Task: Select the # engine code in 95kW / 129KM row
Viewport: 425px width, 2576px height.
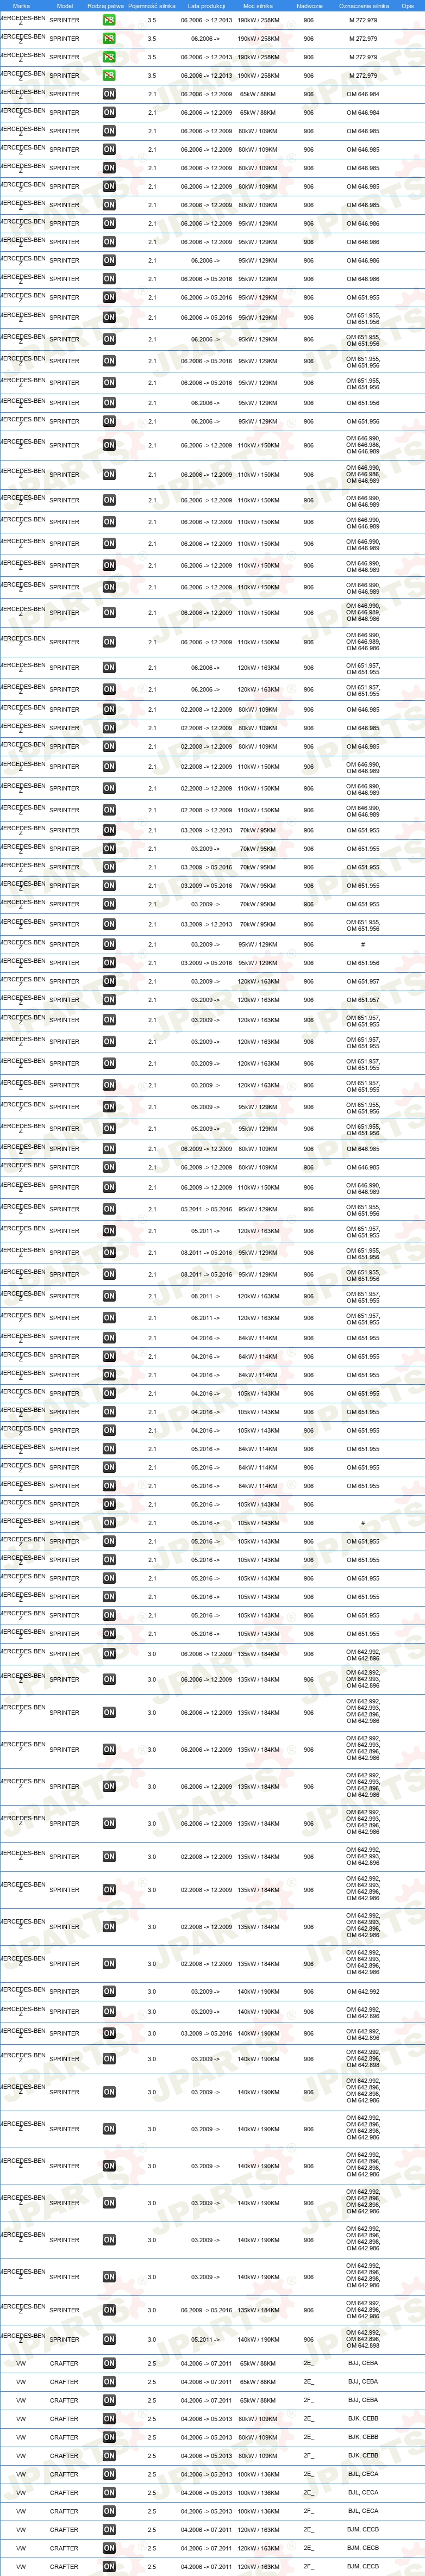Action: [363, 944]
